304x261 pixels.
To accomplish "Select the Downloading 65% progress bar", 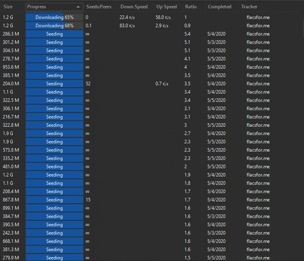I will pos(54,17).
